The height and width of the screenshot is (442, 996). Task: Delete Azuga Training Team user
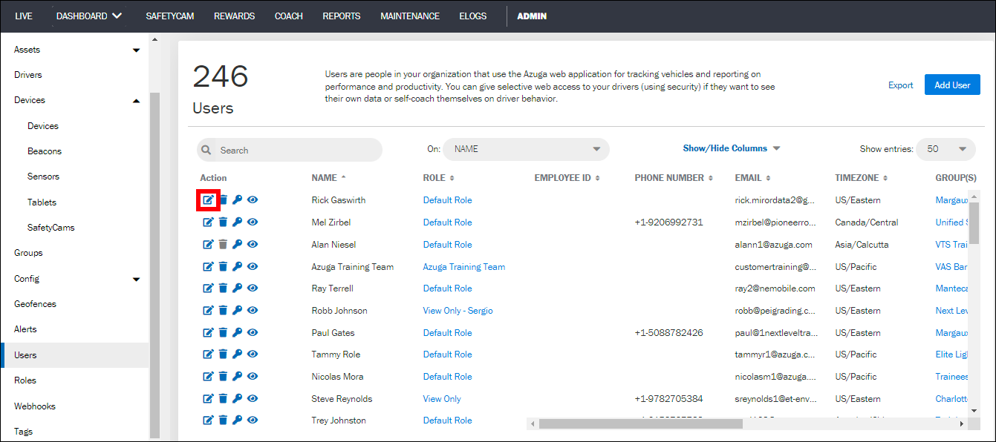[223, 266]
